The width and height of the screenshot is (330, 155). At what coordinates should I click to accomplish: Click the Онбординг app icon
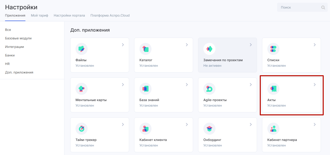(209, 129)
